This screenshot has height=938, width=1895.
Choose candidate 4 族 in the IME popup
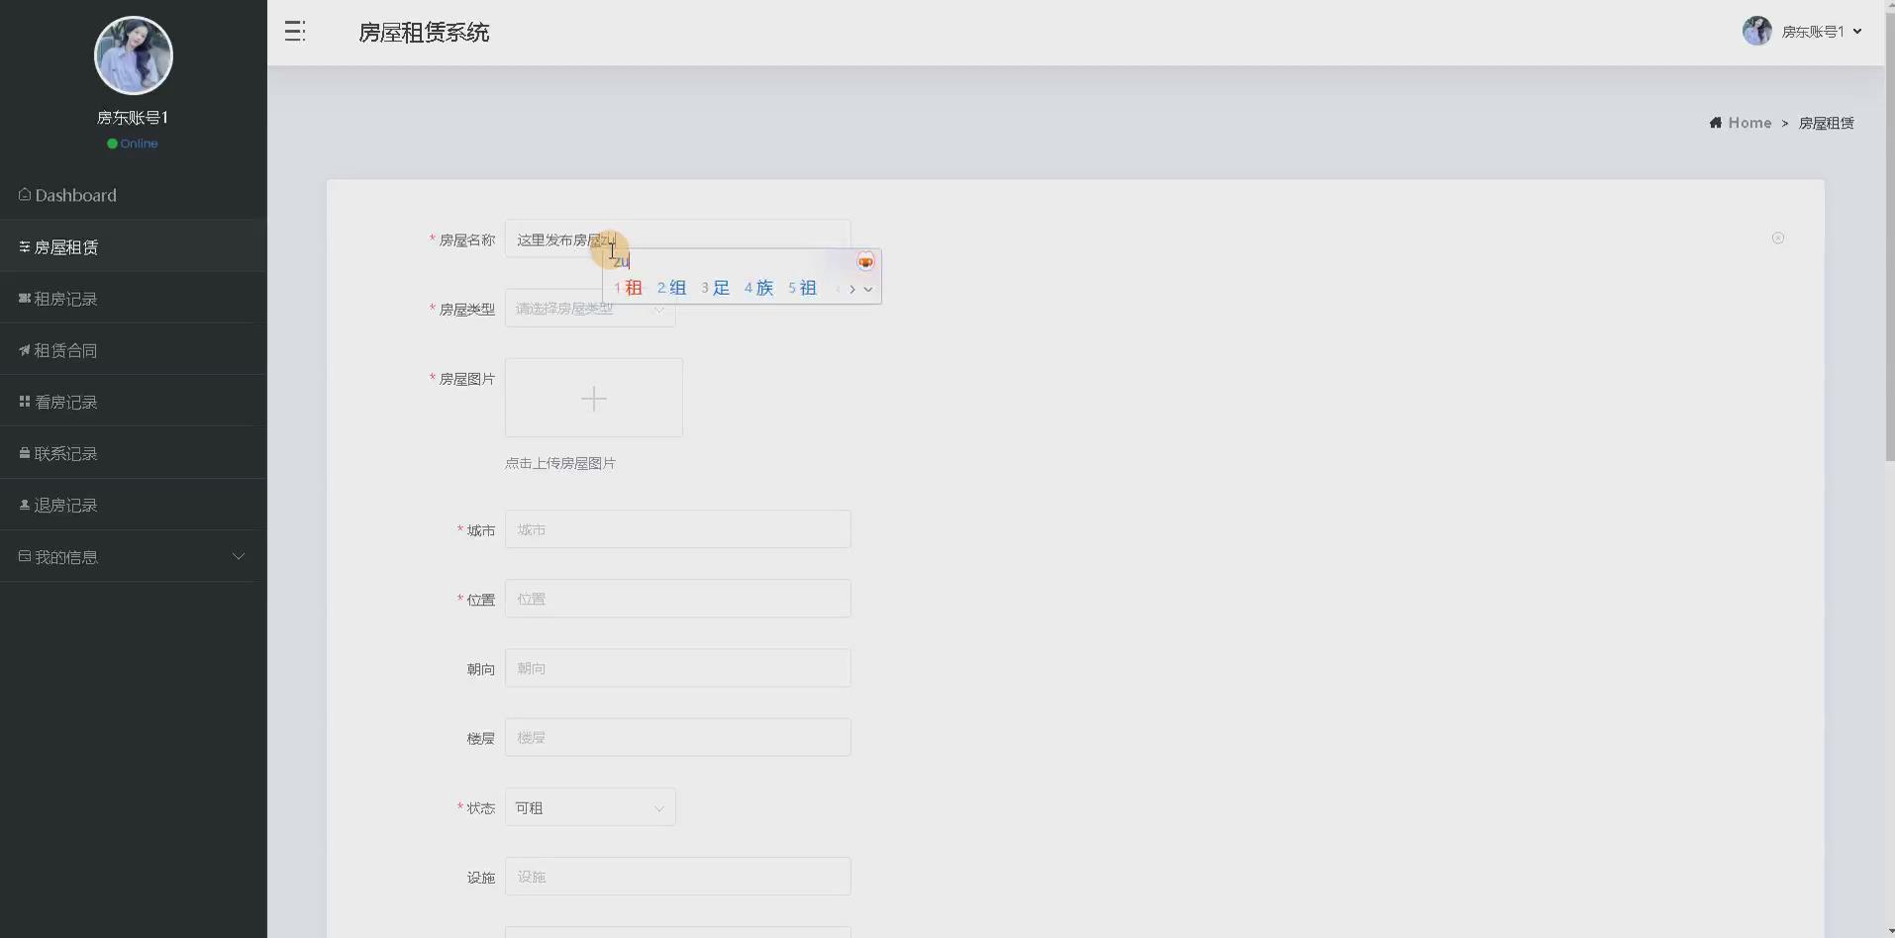(758, 288)
